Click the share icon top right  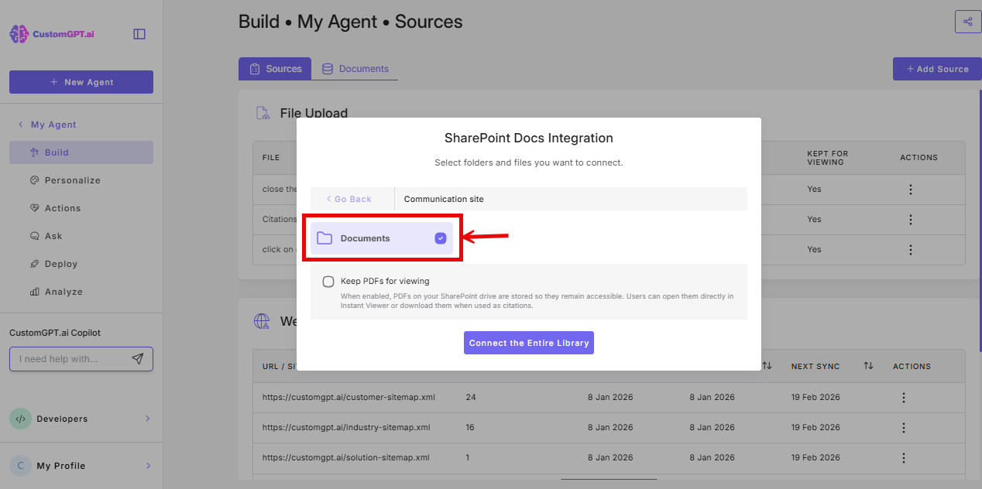click(968, 22)
